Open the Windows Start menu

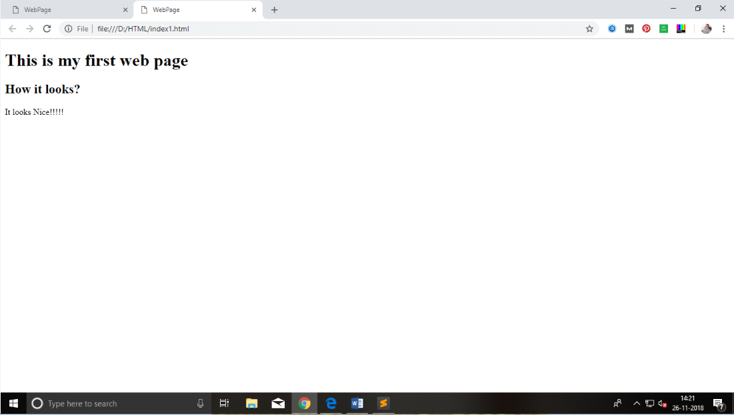(13, 403)
